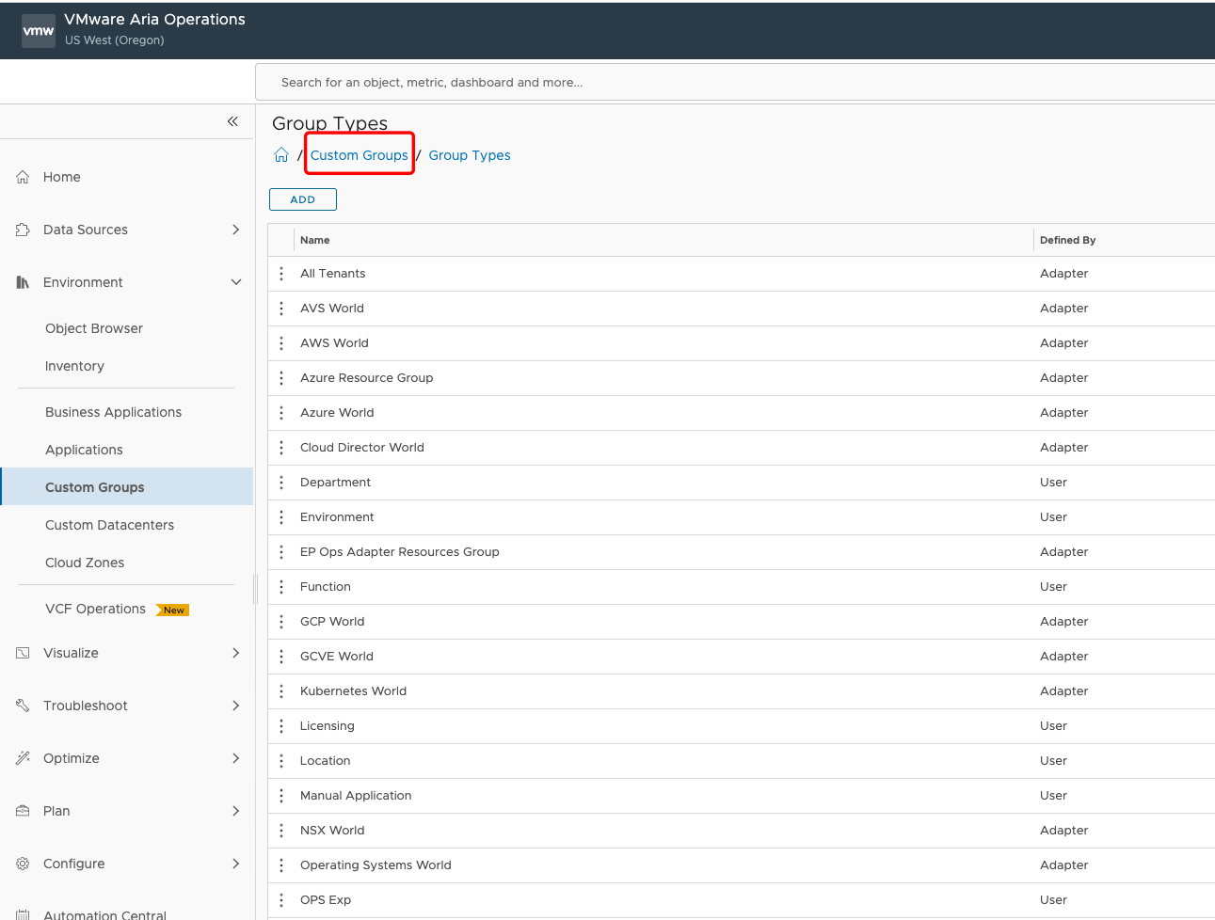Open the kebab menu for Azure World
The image size is (1215, 920).
281,413
